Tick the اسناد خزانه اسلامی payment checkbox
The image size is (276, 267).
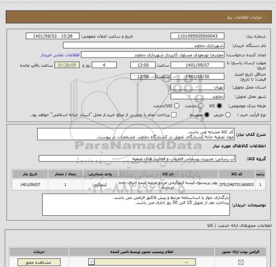coord(174,115)
